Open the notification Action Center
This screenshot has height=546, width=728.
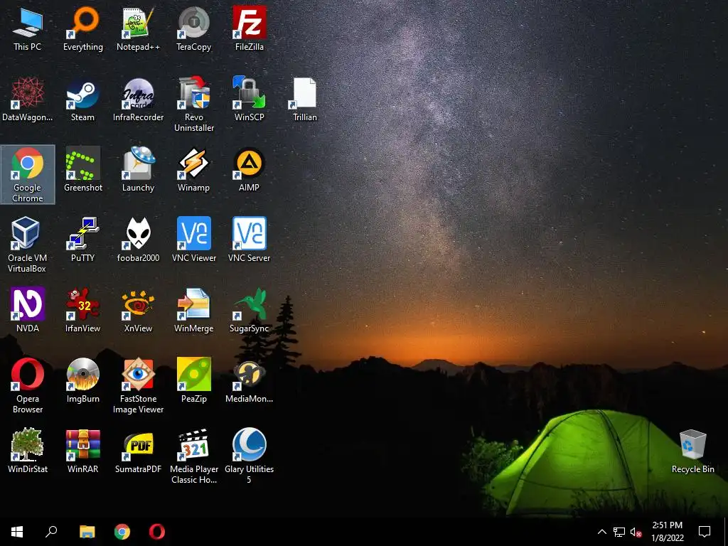(705, 532)
